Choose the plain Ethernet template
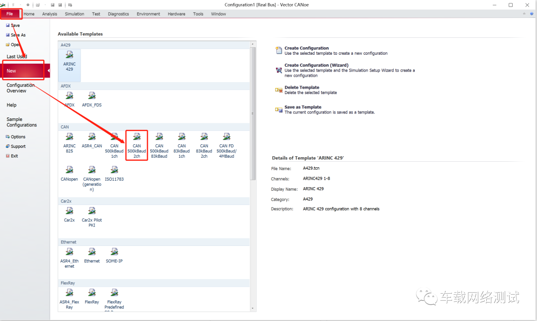537x321 pixels. (92, 255)
